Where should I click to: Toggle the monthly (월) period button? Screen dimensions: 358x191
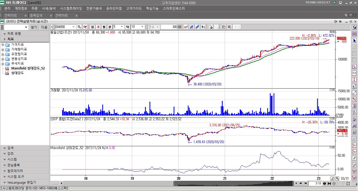pos(104,27)
